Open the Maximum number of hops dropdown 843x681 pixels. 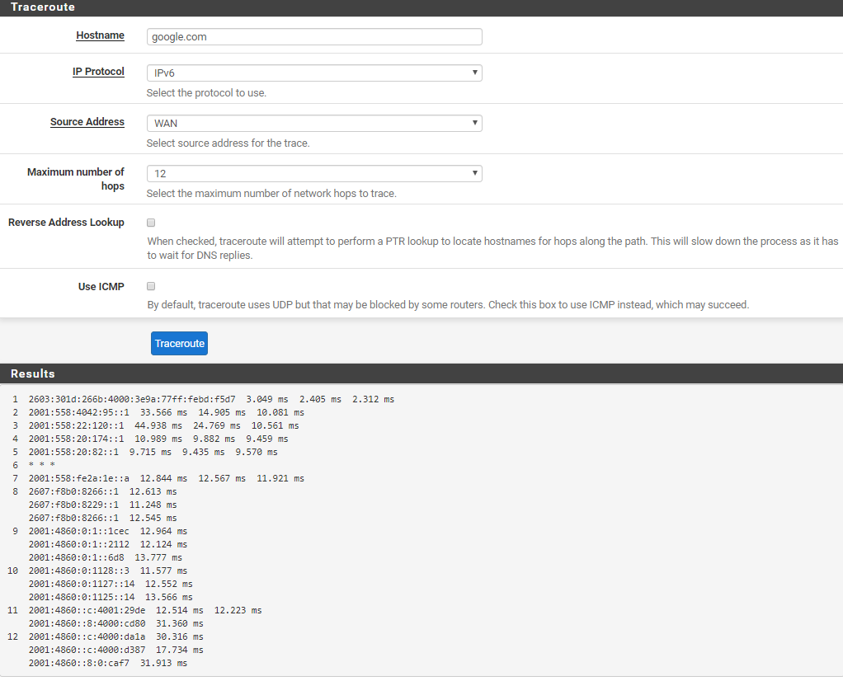click(313, 173)
